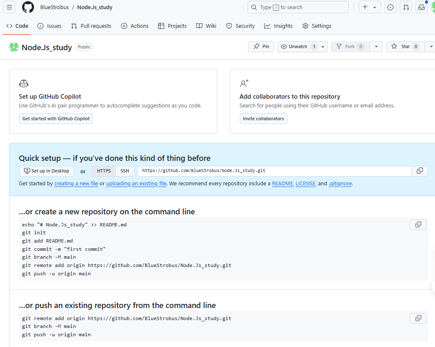Open the .gitignore recommendation link
The height and width of the screenshot is (347, 435).
(340, 184)
